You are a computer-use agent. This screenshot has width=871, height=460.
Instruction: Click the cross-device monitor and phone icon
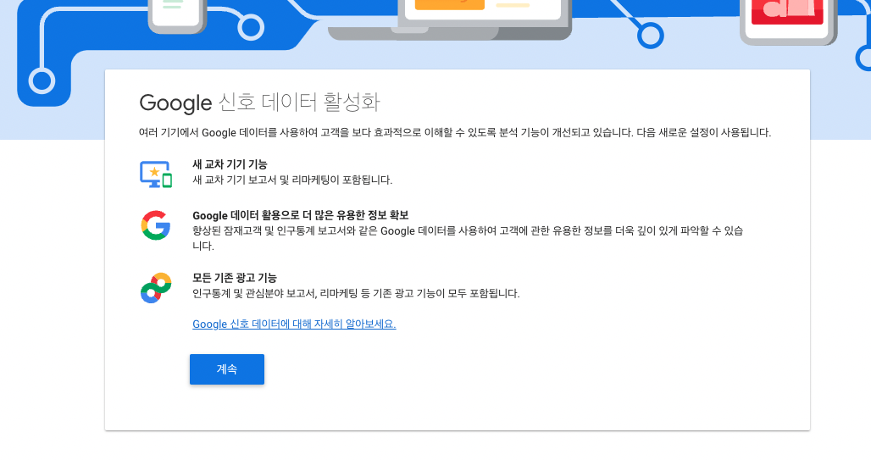[x=156, y=174]
